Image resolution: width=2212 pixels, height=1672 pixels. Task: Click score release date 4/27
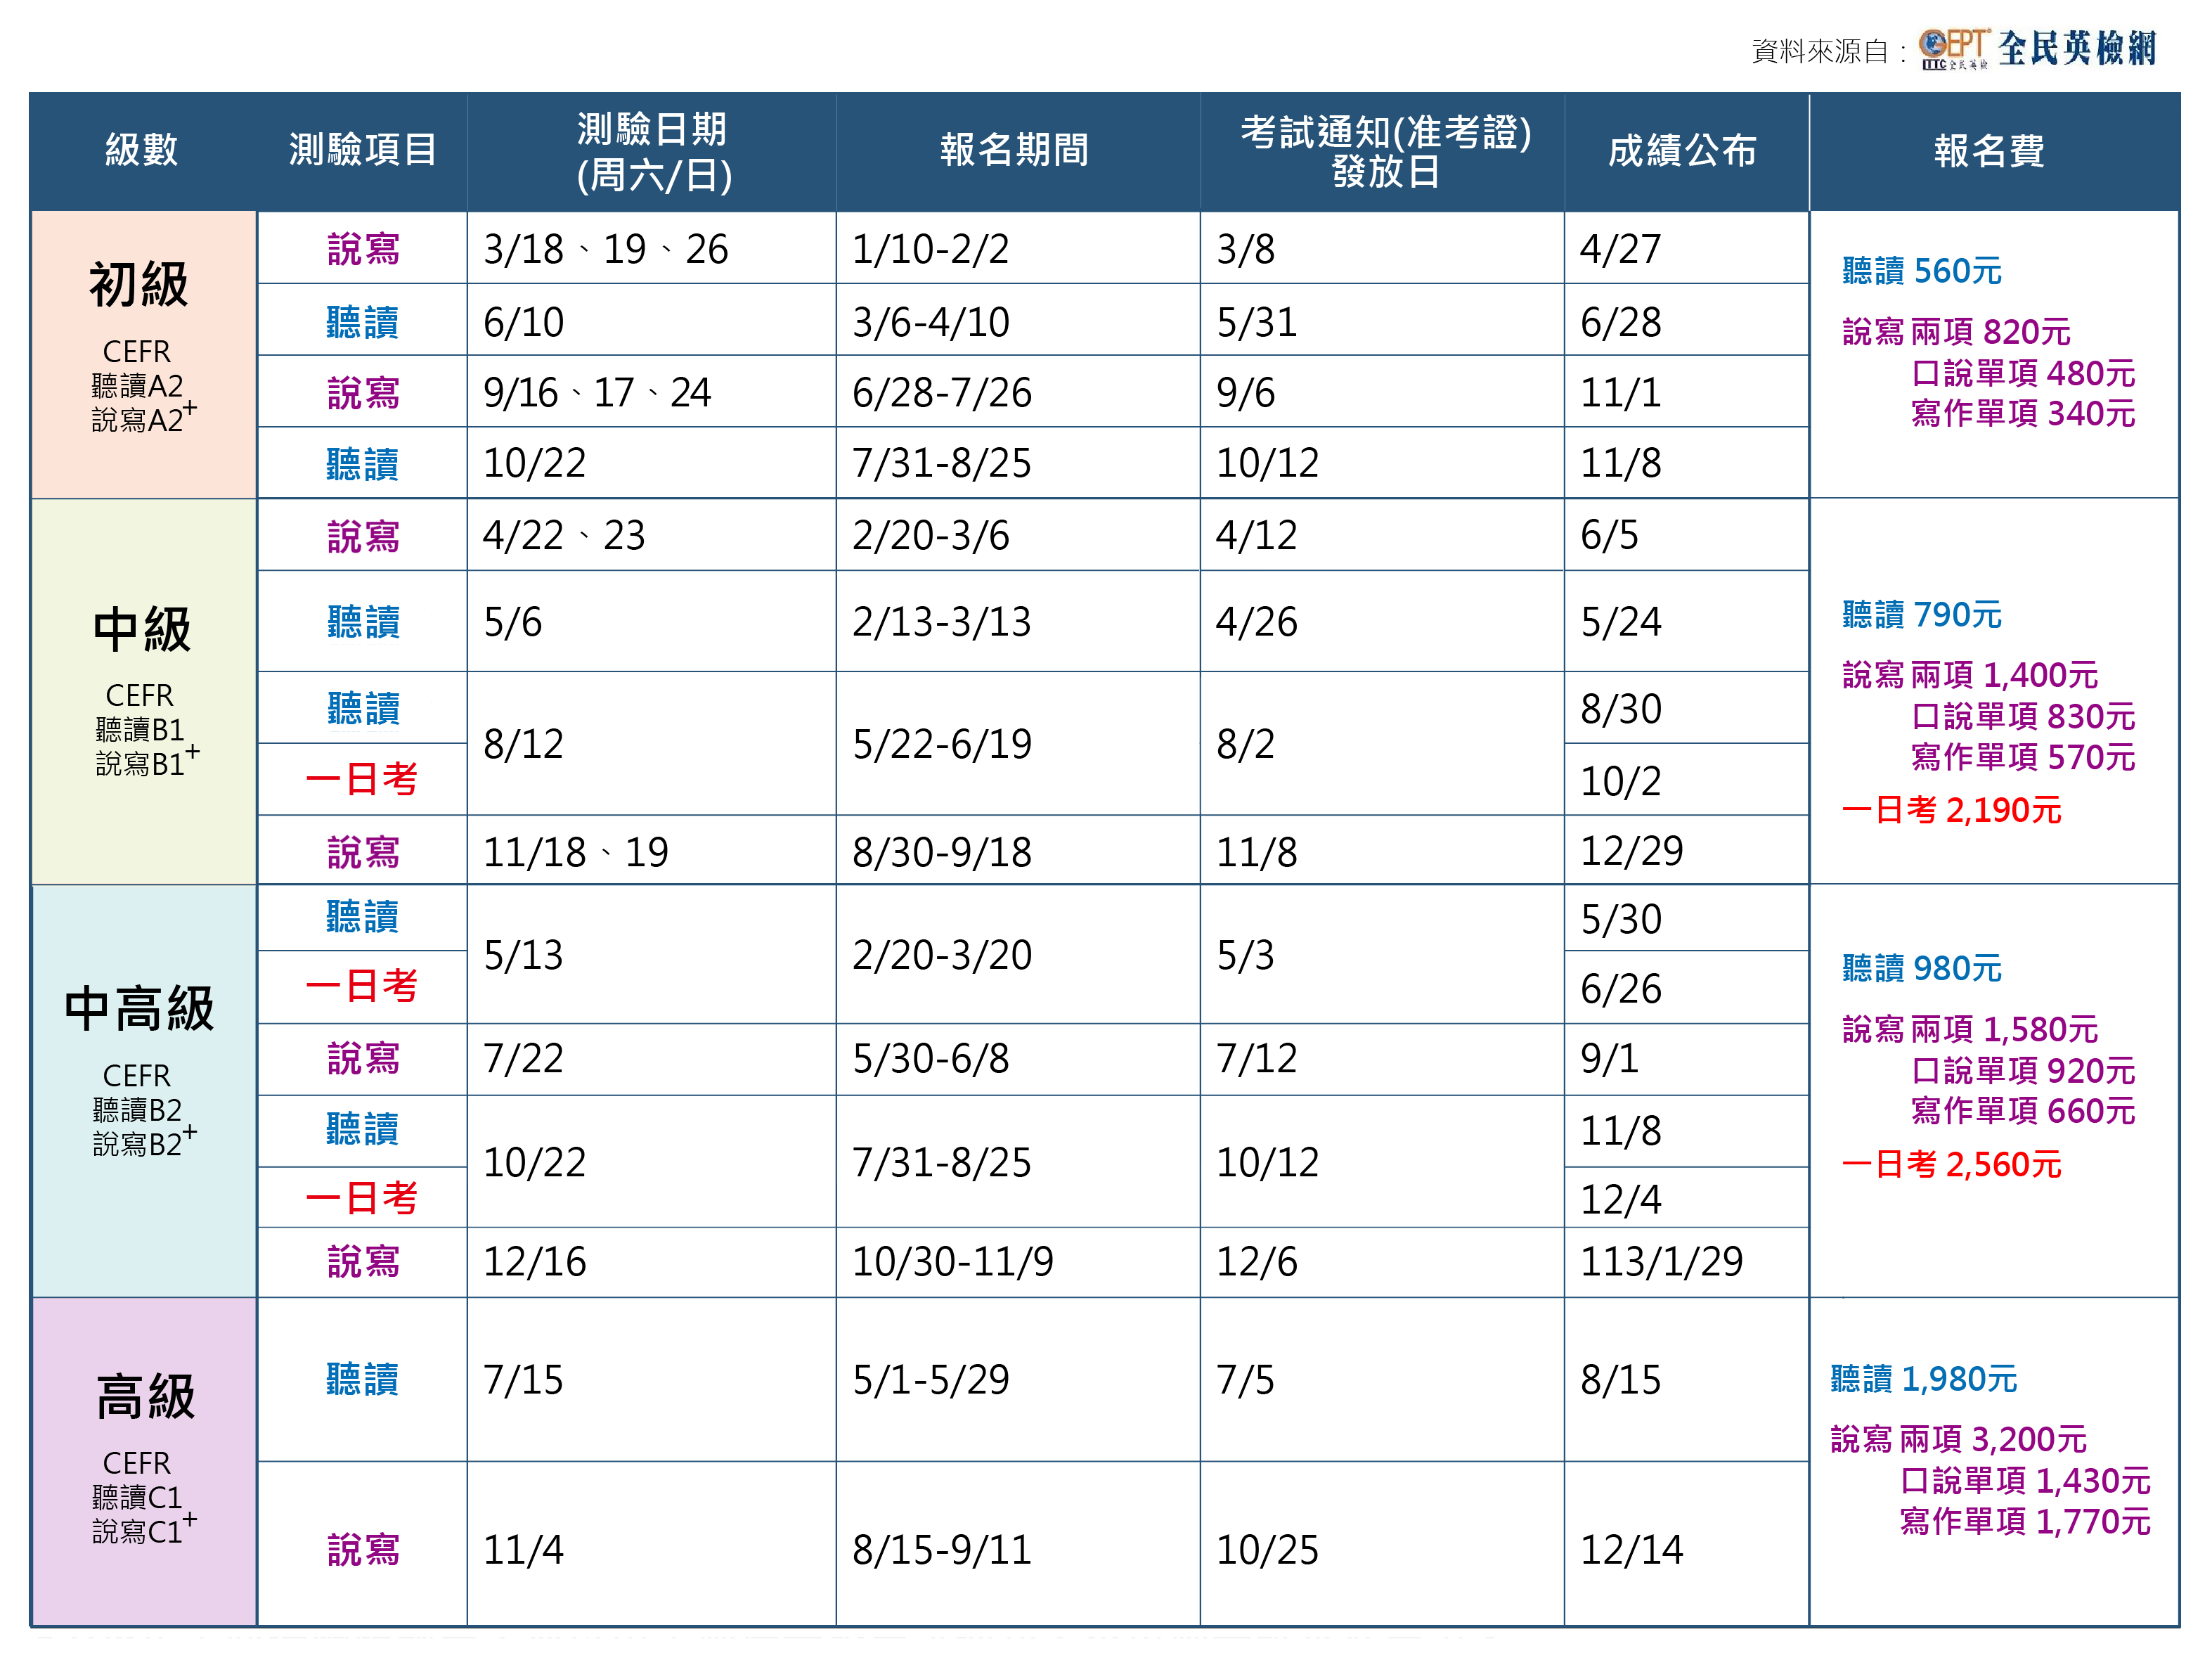(1620, 249)
